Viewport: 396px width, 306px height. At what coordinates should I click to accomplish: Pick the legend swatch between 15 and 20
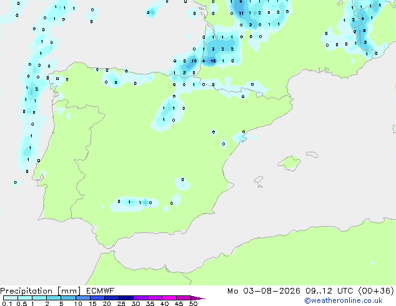coord(97,298)
